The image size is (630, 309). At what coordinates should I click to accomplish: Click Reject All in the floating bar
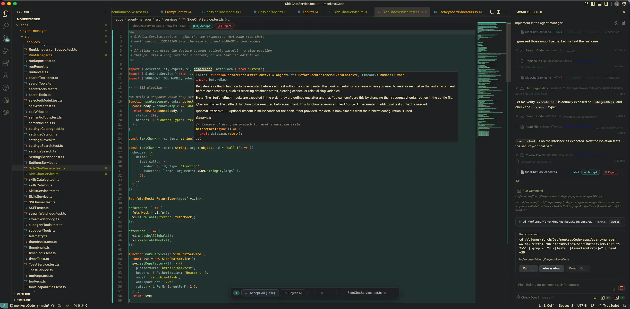click(x=293, y=293)
